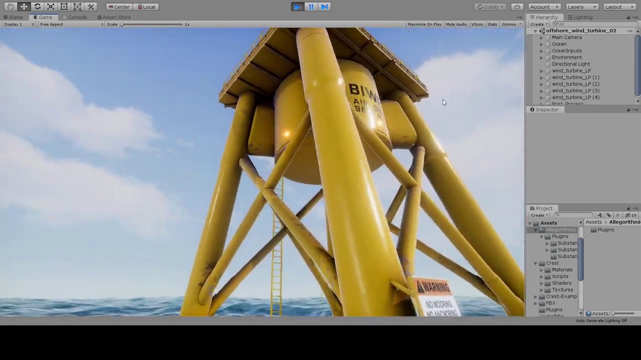
Task: Lock the Hierarchy panel with the padlock
Action: point(628,17)
